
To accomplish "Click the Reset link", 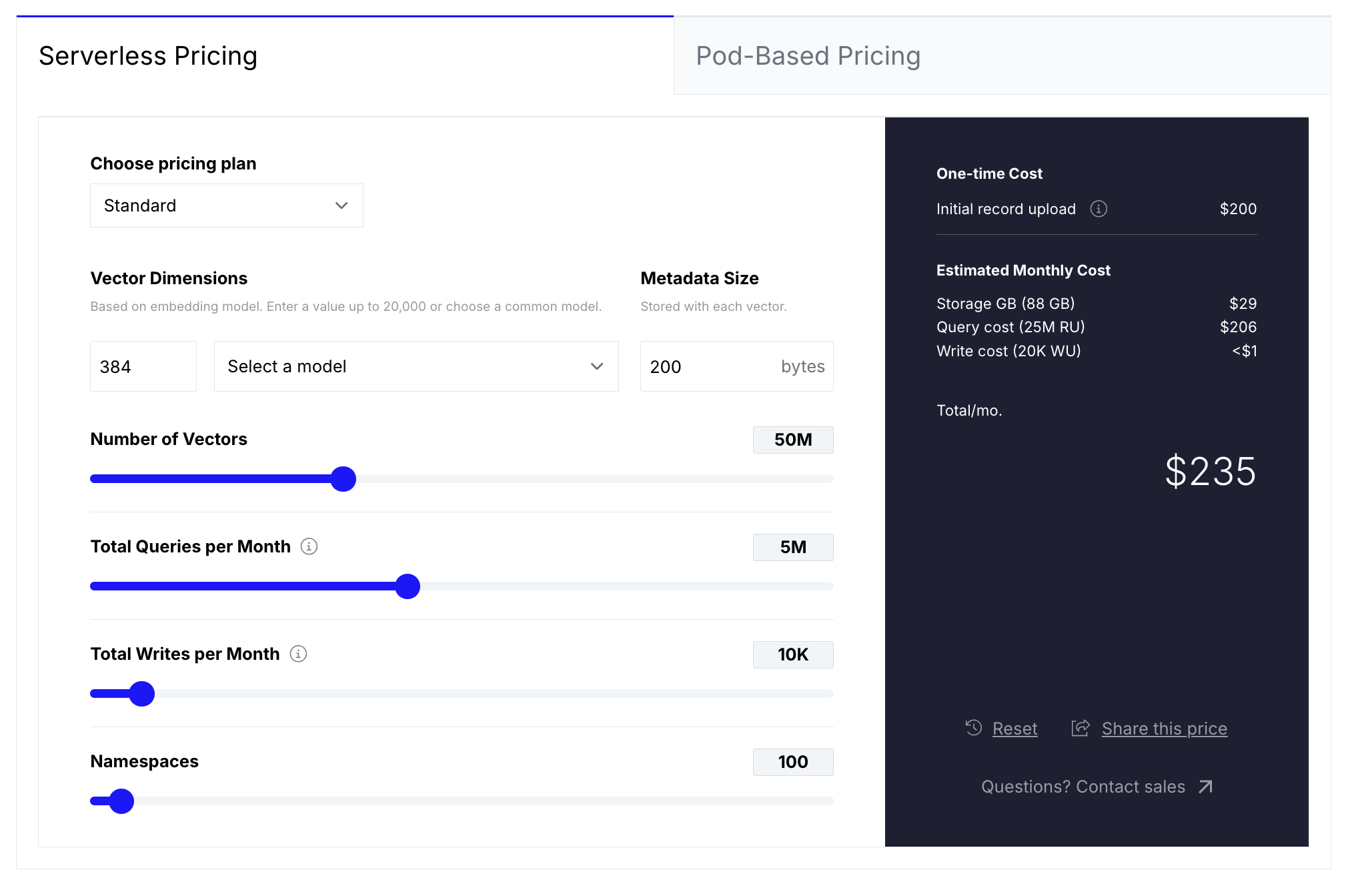I will (x=1014, y=729).
